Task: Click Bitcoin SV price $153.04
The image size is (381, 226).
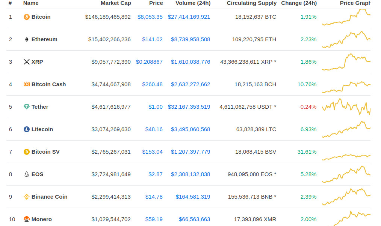Action: point(152,152)
